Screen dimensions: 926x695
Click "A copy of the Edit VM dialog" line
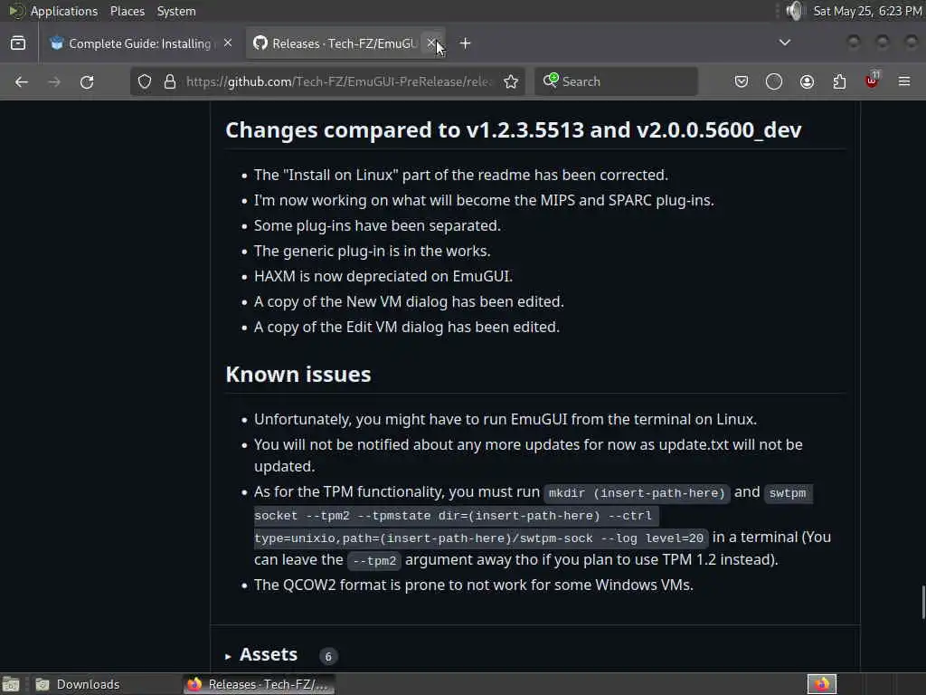(406, 327)
